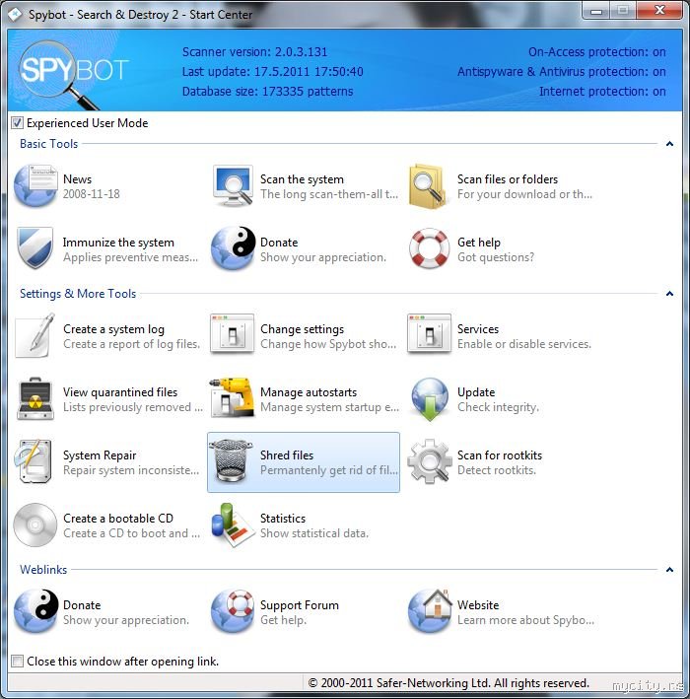Screen dimensions: 690x699
Task: Click 'Detect rootkits.' description
Action: pos(497,470)
